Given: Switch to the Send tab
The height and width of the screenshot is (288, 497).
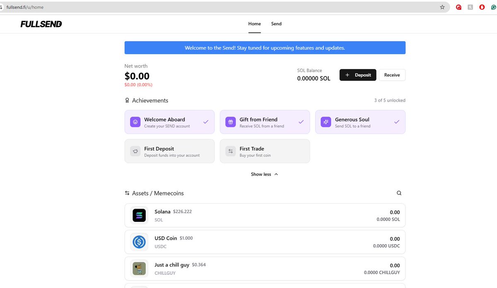Looking at the screenshot, I should coord(276,24).
